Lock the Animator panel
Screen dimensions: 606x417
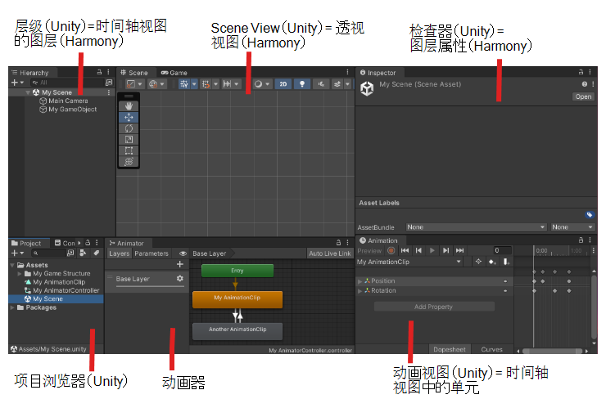[338, 243]
